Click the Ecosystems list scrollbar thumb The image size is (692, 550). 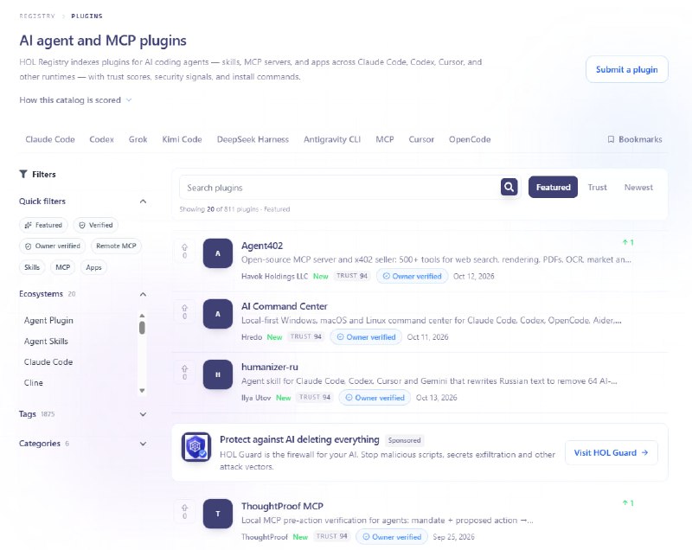click(142, 328)
